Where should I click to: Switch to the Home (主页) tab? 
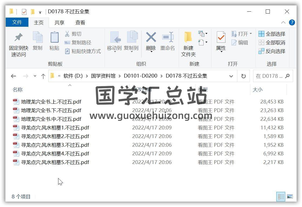tap(38, 22)
